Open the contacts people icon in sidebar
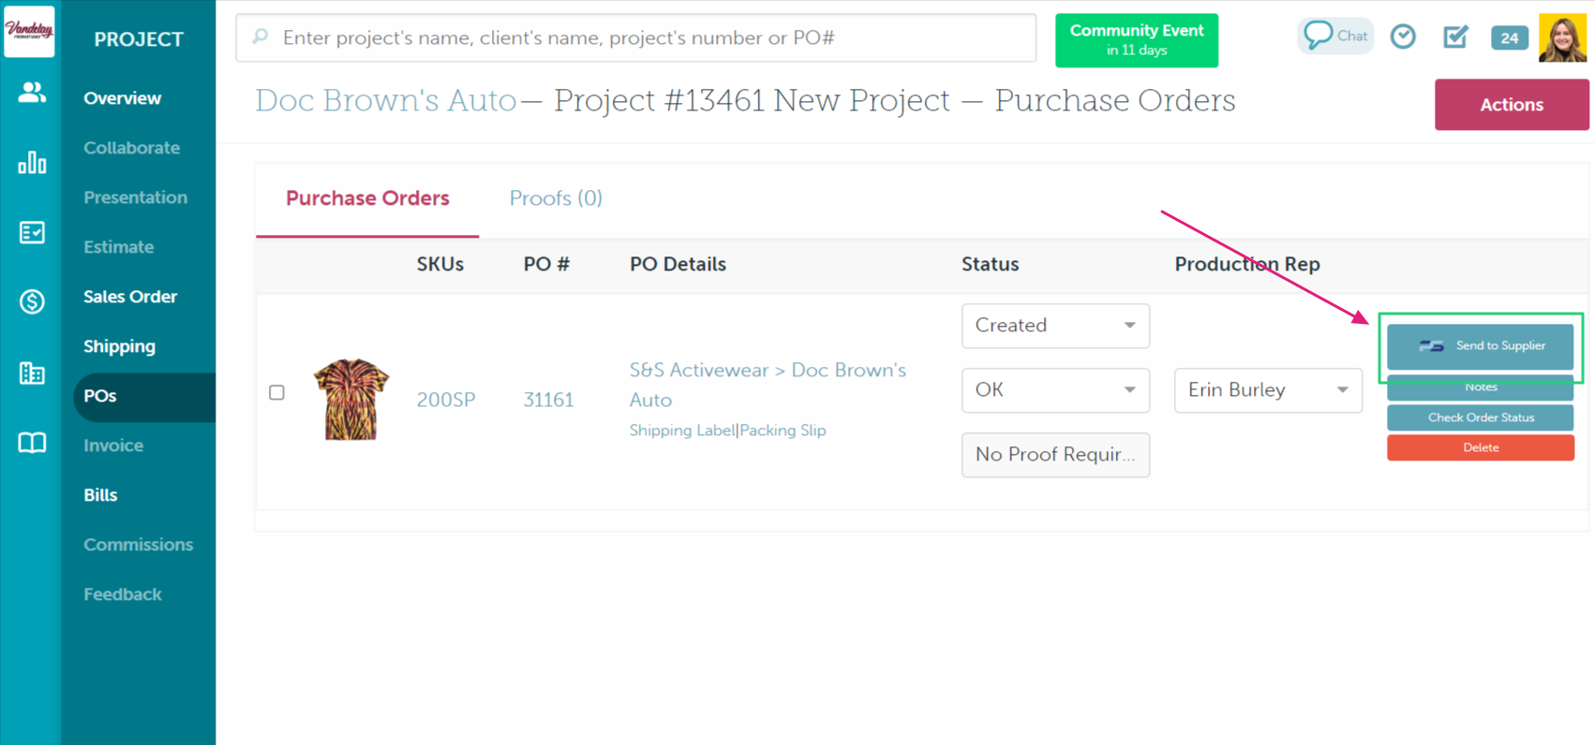This screenshot has width=1595, height=745. click(32, 92)
